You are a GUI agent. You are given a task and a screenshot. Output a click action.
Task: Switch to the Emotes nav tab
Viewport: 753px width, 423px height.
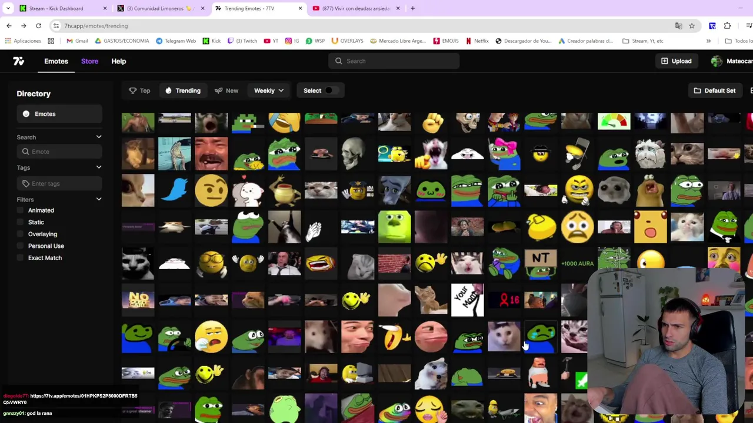click(x=56, y=61)
